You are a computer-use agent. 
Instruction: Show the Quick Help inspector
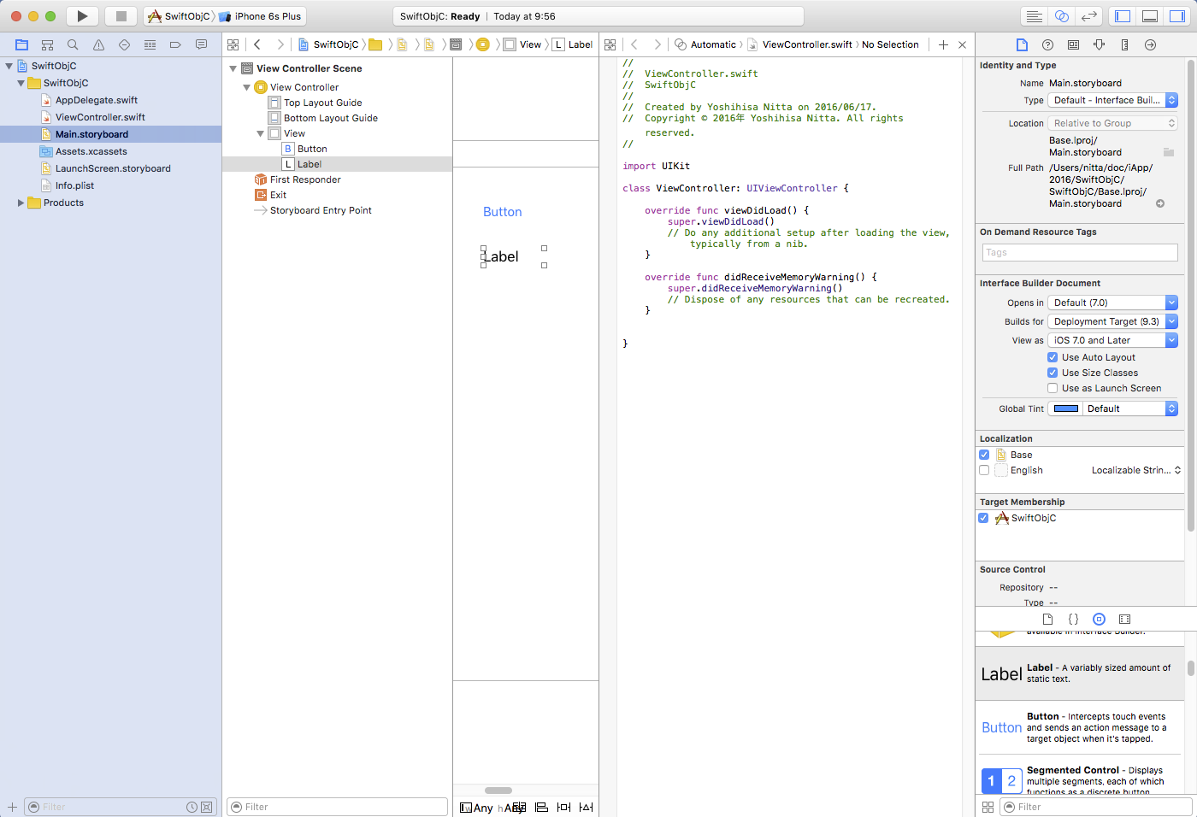tap(1047, 44)
